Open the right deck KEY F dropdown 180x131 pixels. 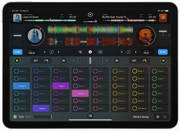pos(142,17)
